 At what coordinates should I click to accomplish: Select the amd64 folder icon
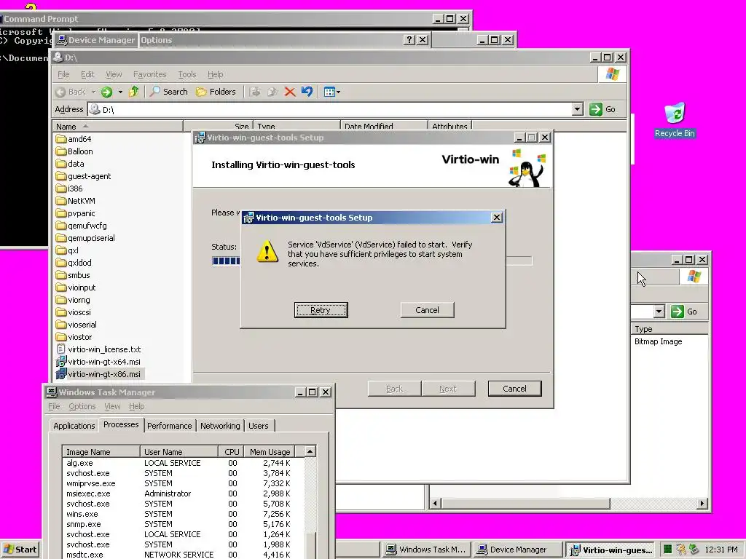[x=61, y=139]
